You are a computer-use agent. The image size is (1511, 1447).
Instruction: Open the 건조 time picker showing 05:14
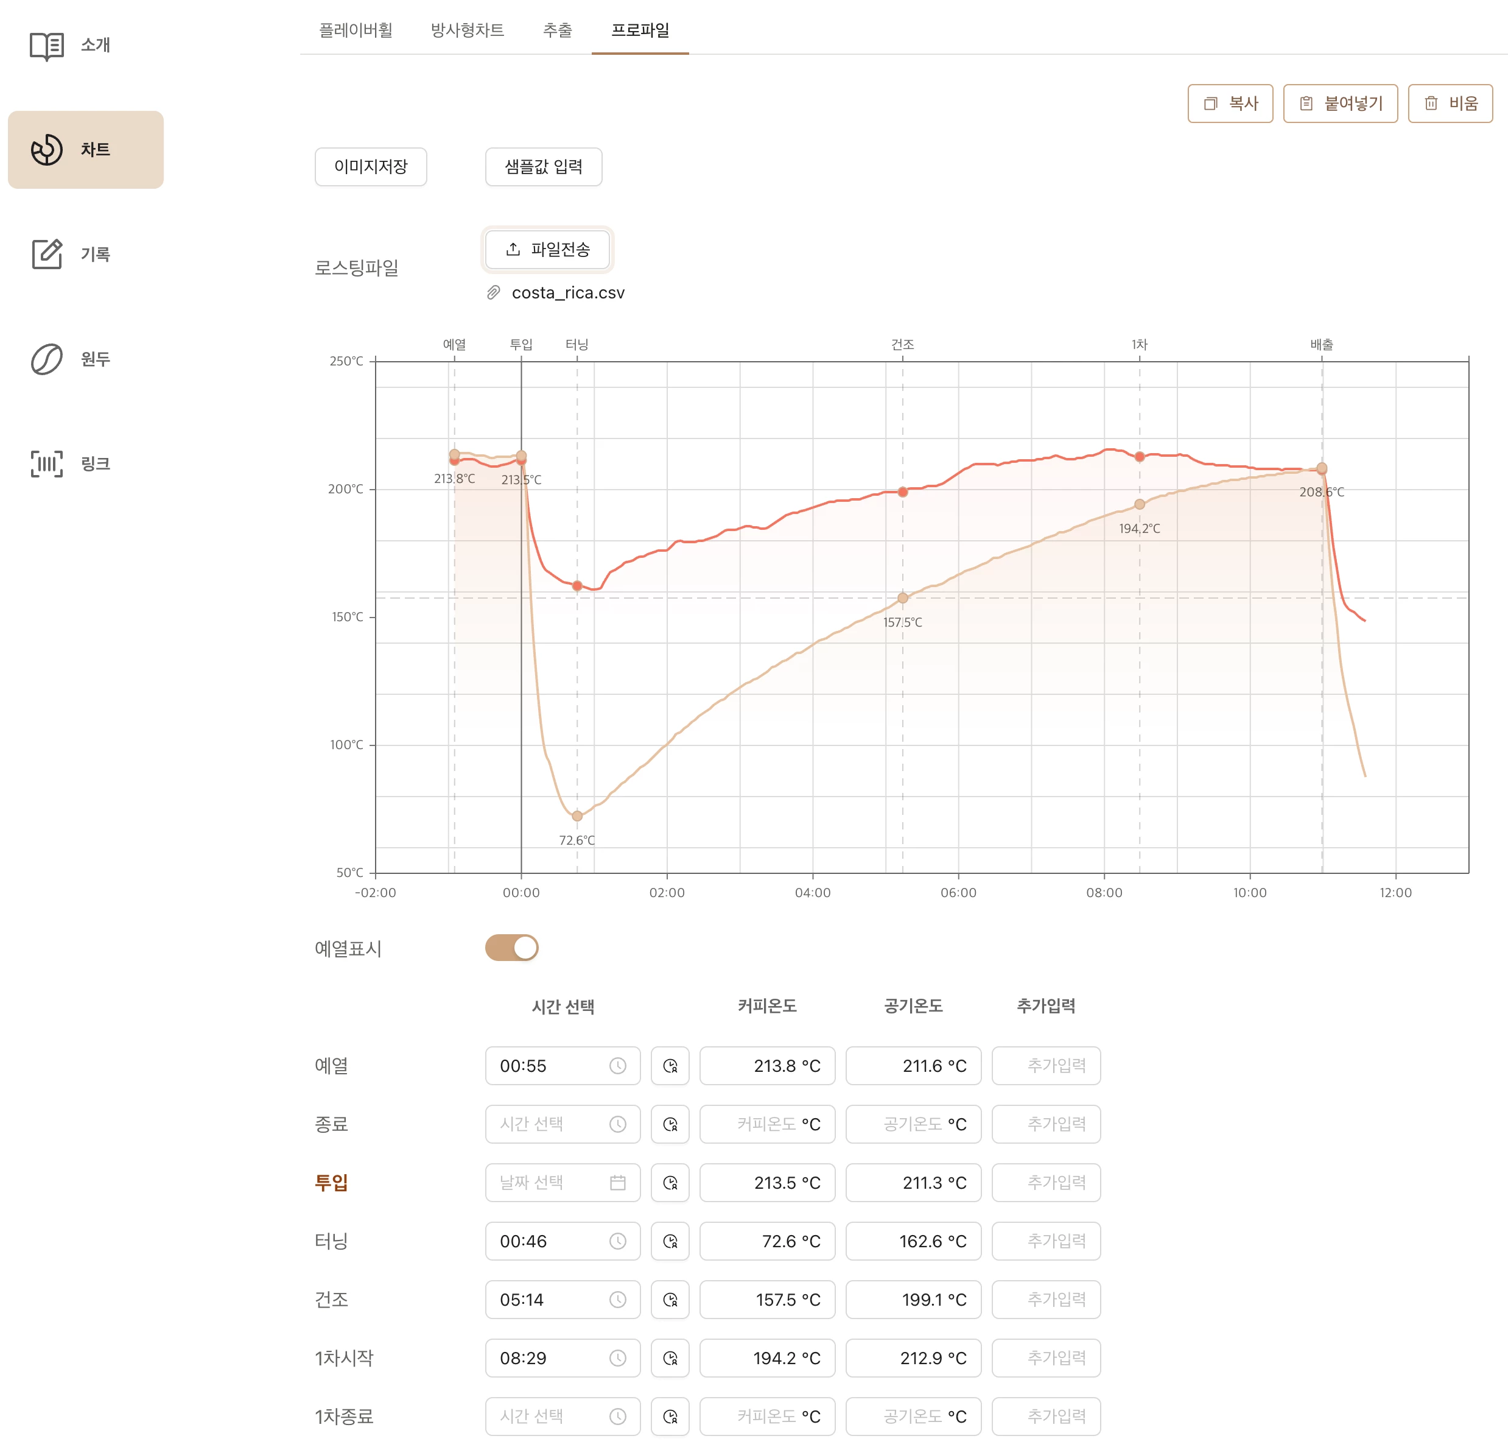[x=563, y=1300]
